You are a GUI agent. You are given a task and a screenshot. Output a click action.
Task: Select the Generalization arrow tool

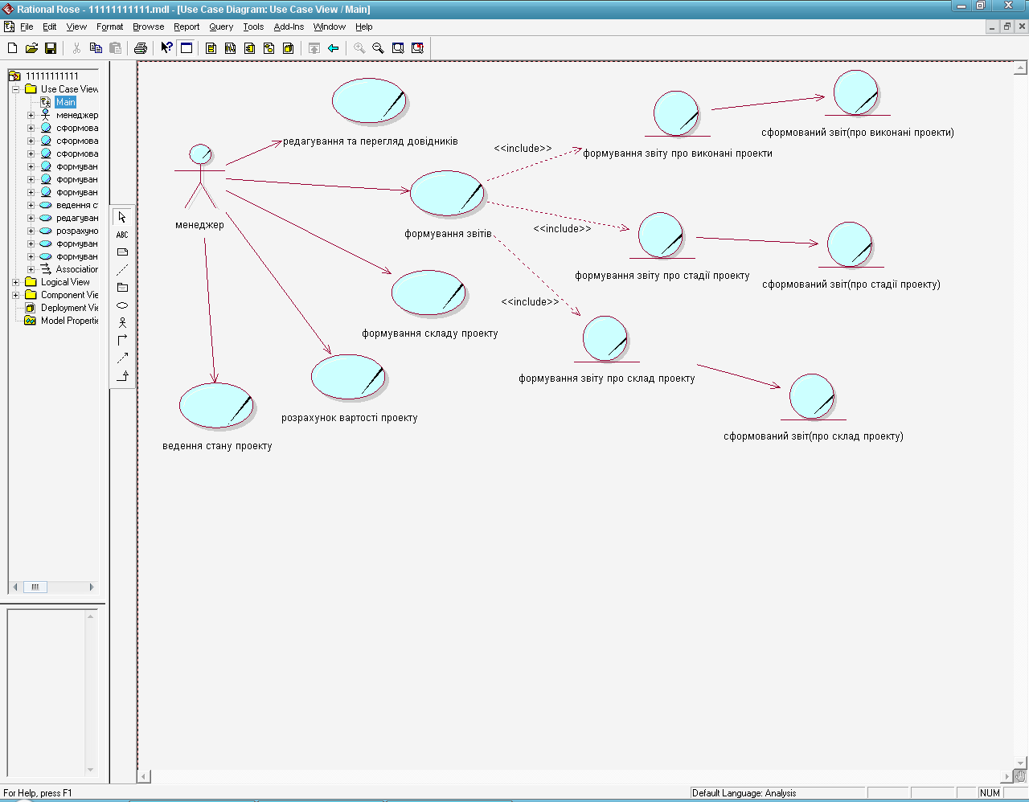pos(122,375)
